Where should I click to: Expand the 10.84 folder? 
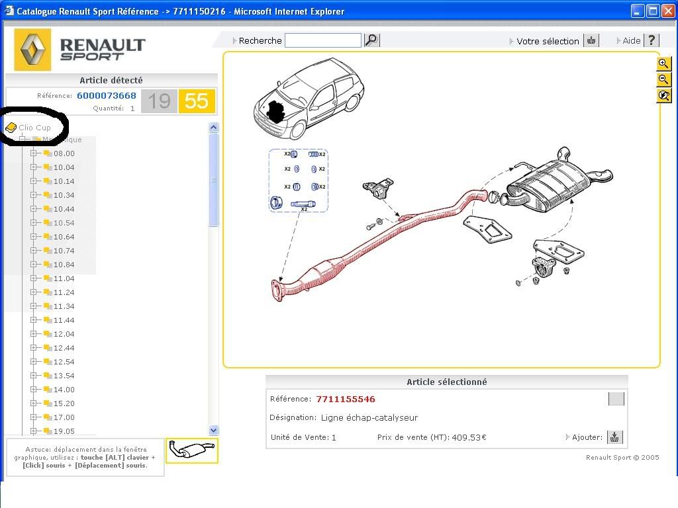coord(33,265)
